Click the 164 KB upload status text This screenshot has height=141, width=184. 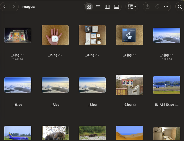167,59
